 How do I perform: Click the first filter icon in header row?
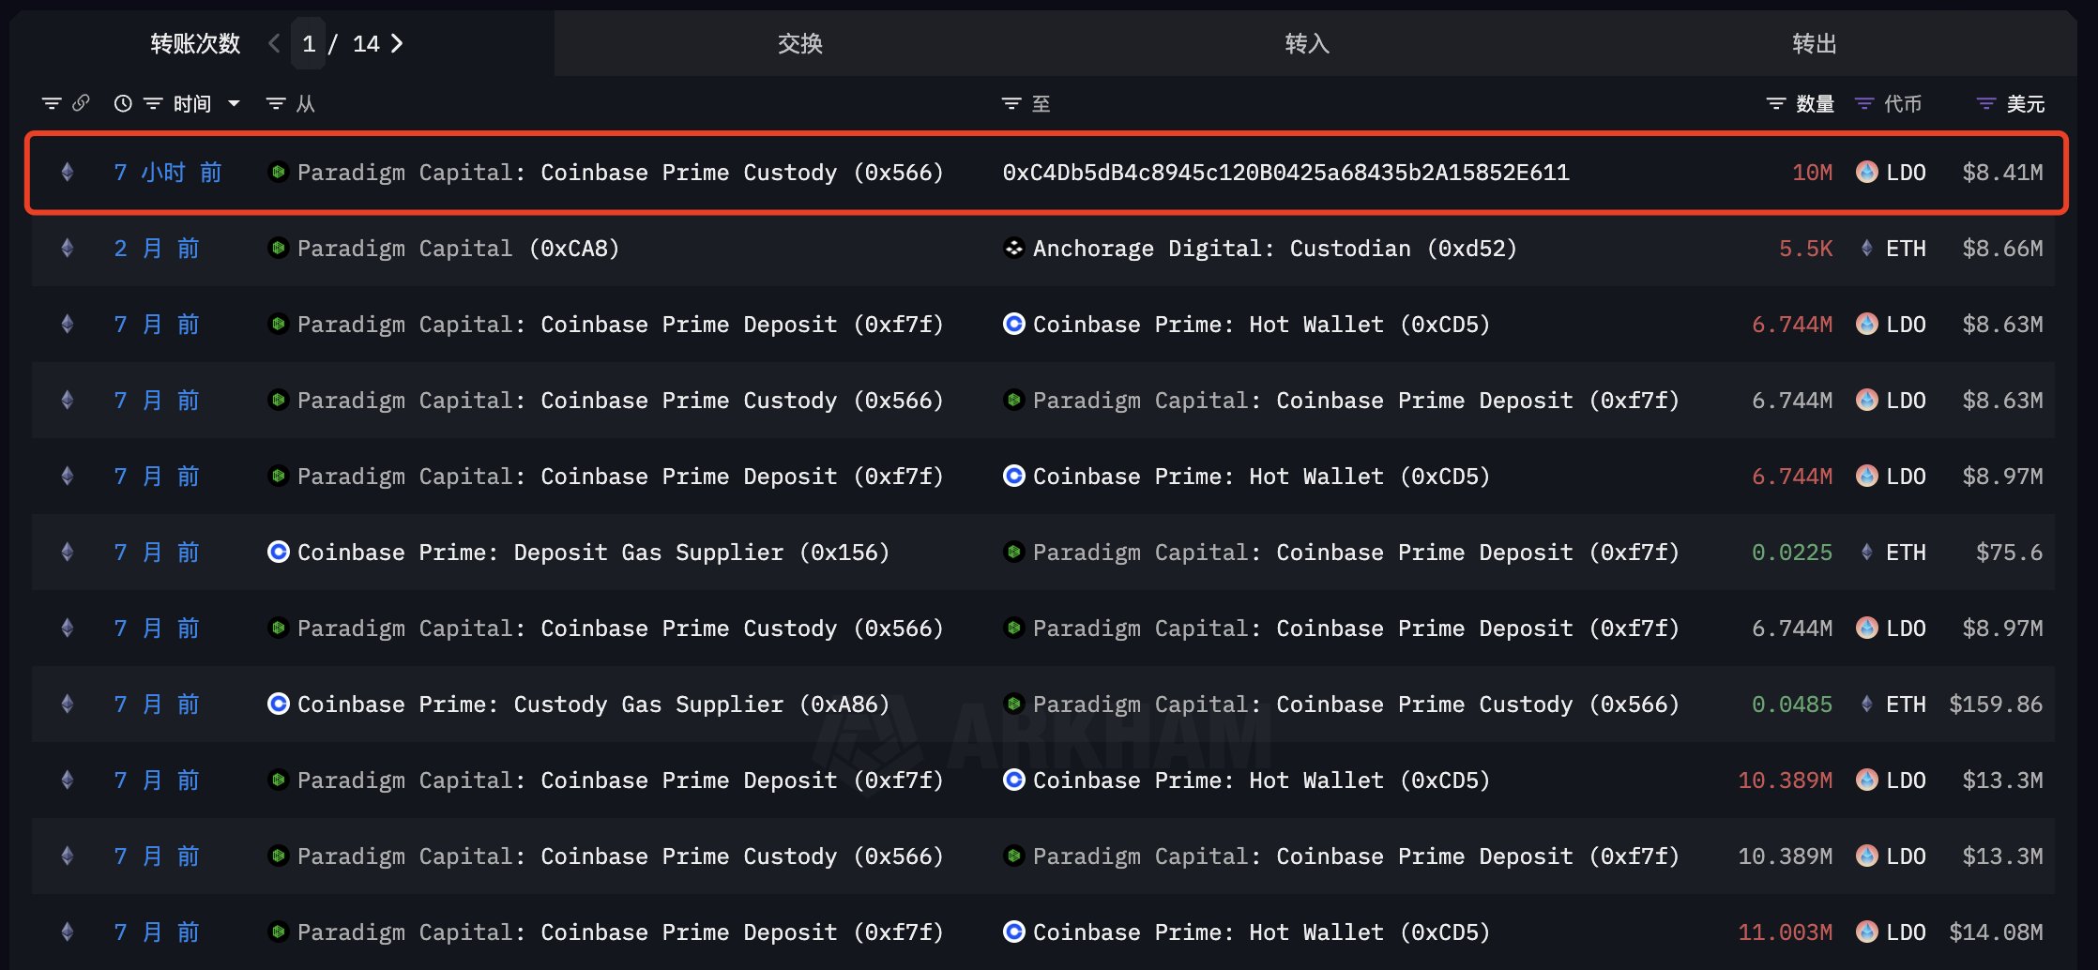coord(52,103)
